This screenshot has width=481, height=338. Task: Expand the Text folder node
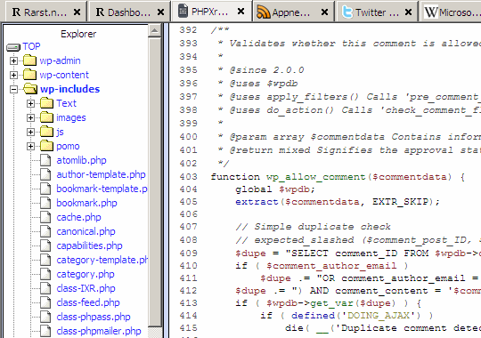coord(30,103)
